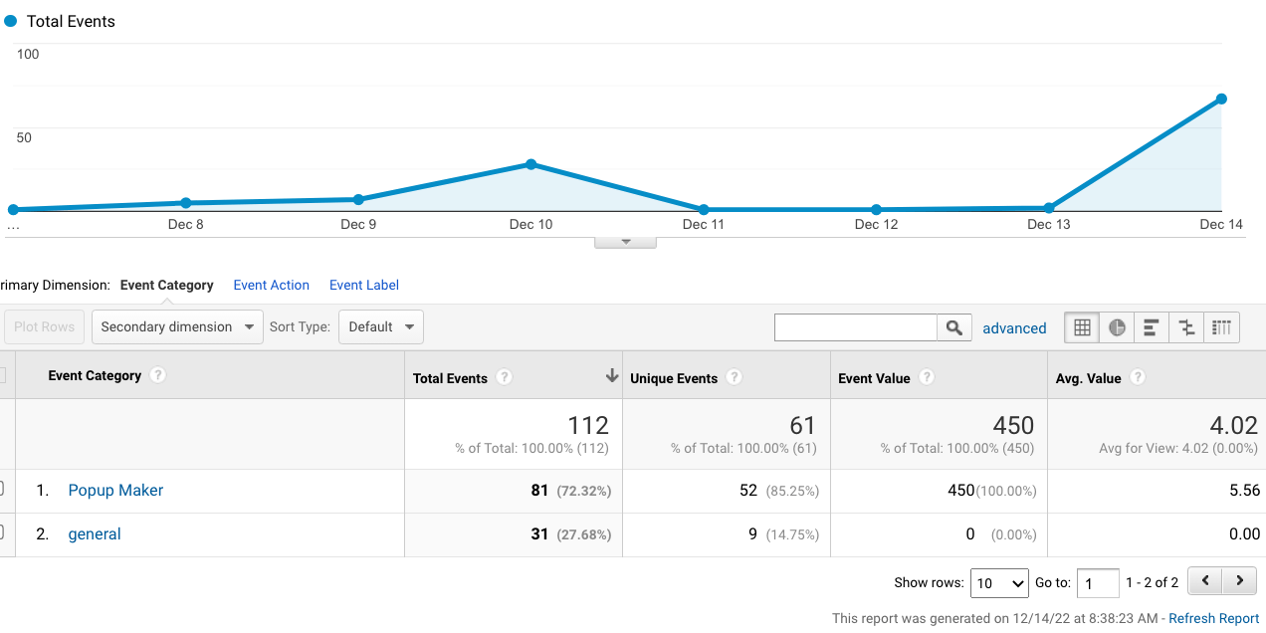The image size is (1266, 633).
Task: Select the Data table view icon
Action: click(x=1082, y=326)
